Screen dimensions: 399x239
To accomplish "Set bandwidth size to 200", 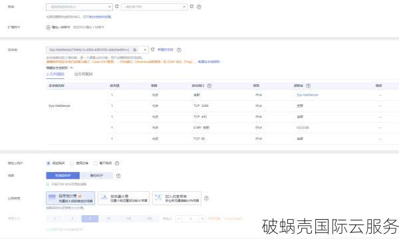I will (x=150, y=218).
